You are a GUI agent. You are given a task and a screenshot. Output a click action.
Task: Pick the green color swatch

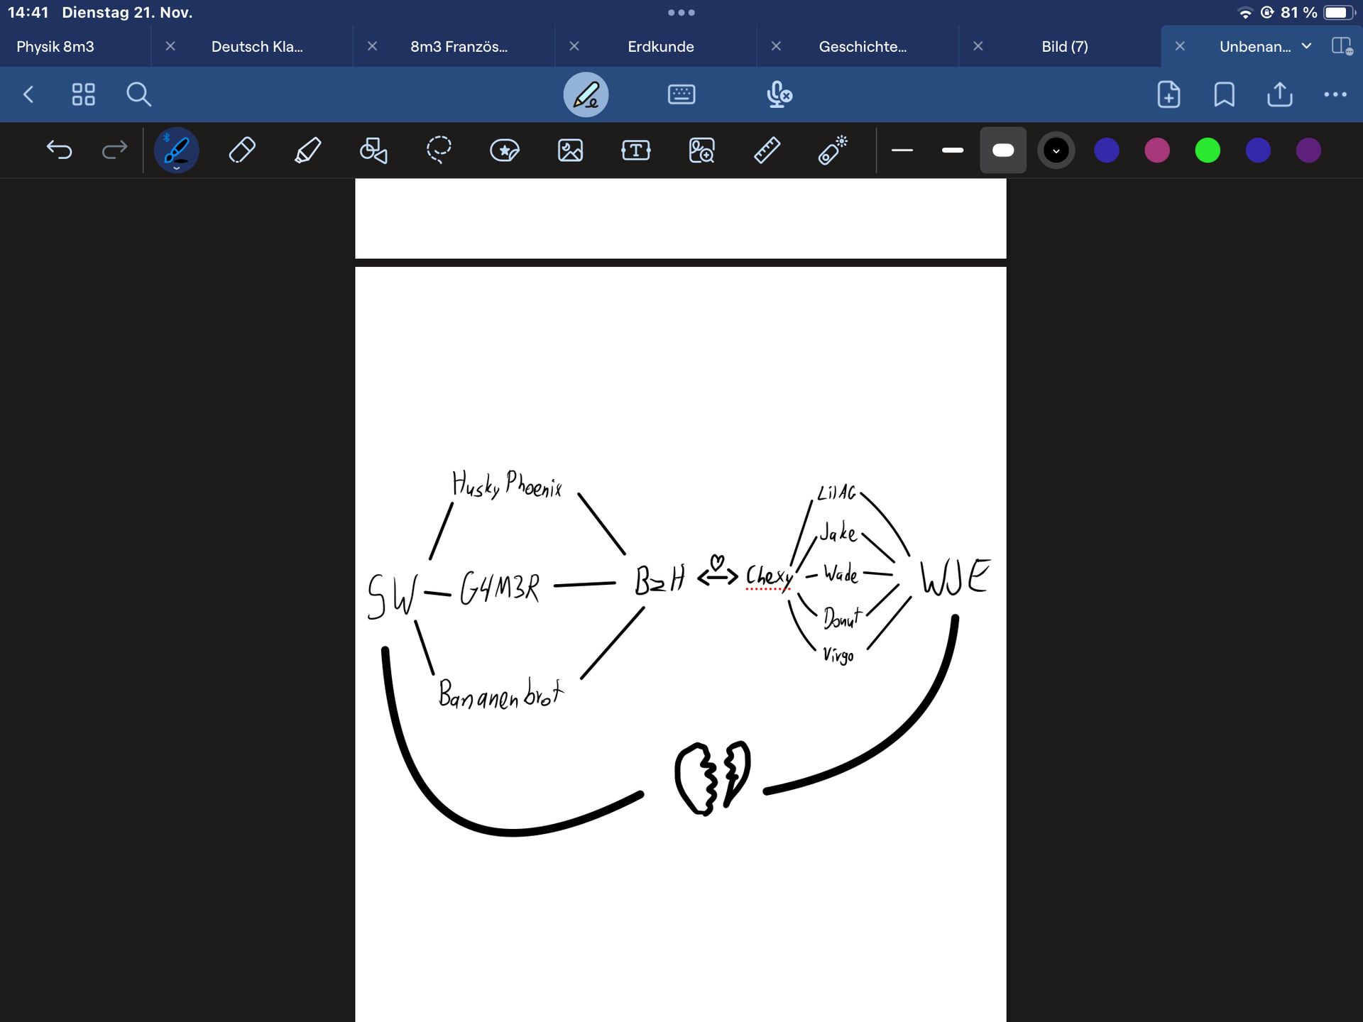[1207, 150]
